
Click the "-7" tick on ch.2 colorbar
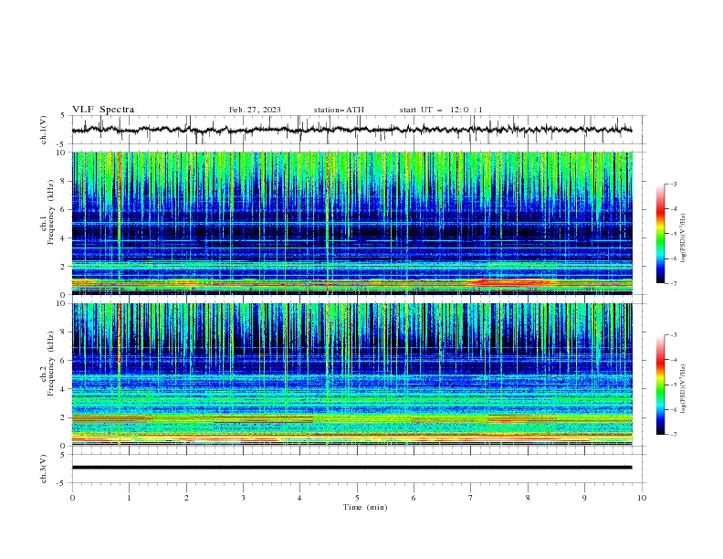tap(673, 435)
